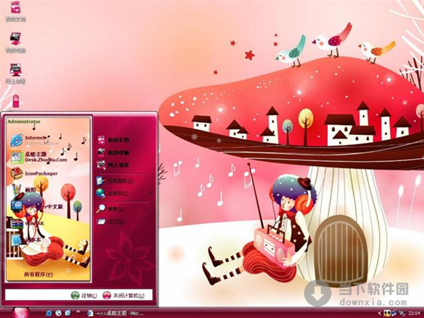This screenshot has height=318, width=424.
Task: Click the network tray icon
Action: pos(394,313)
